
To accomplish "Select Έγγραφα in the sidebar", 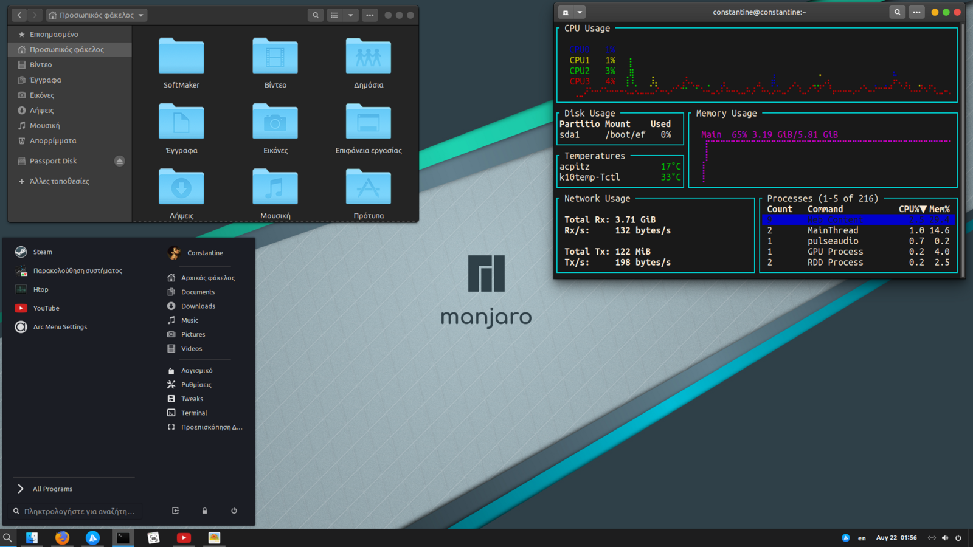I will point(70,80).
